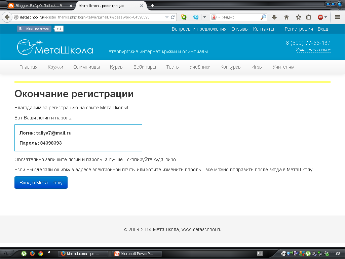345x259 pixels.
Task: Open the Контакты link
Action: point(263,29)
